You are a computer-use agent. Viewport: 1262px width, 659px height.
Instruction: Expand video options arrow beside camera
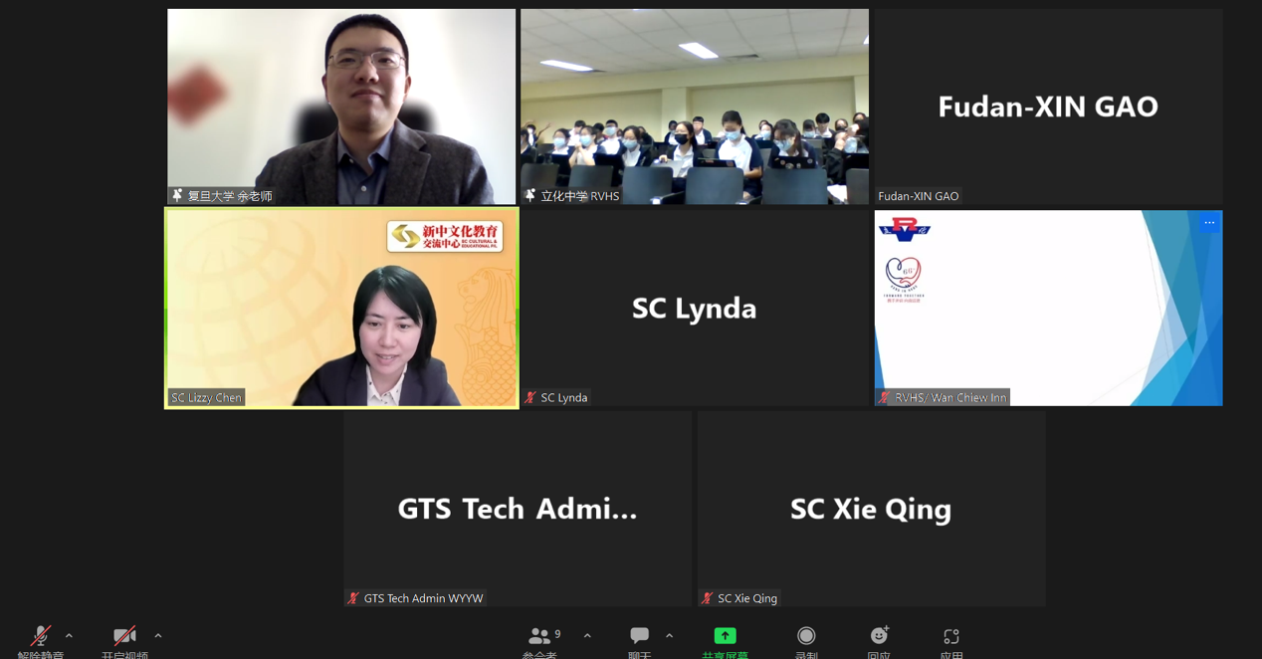point(158,635)
